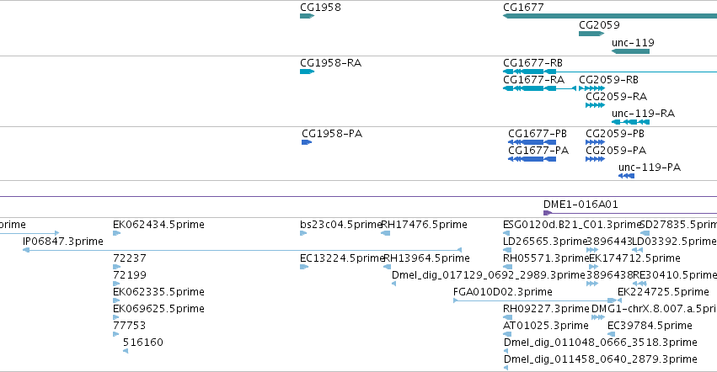The height and width of the screenshot is (372, 717).
Task: Select the CG2059 gene arrow
Action: tap(591, 34)
